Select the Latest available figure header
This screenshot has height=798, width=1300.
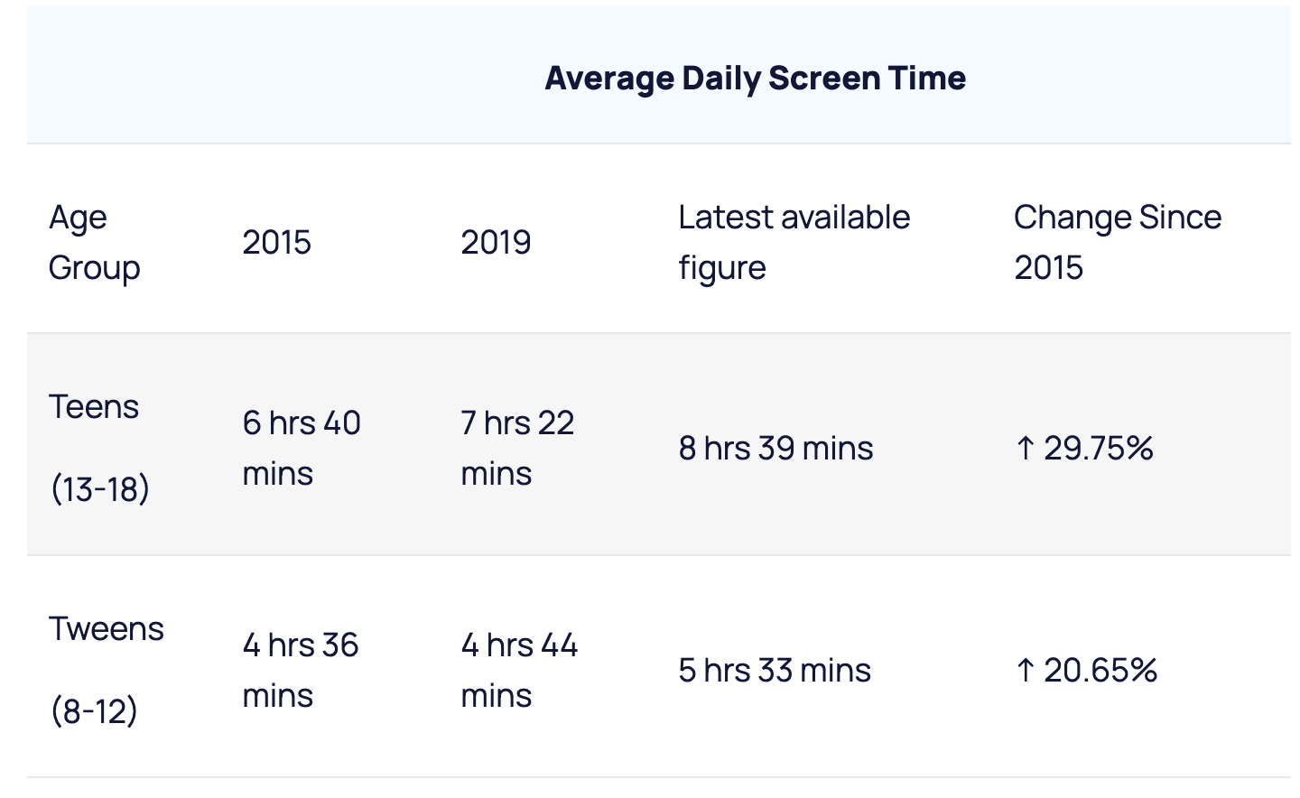[x=794, y=242]
